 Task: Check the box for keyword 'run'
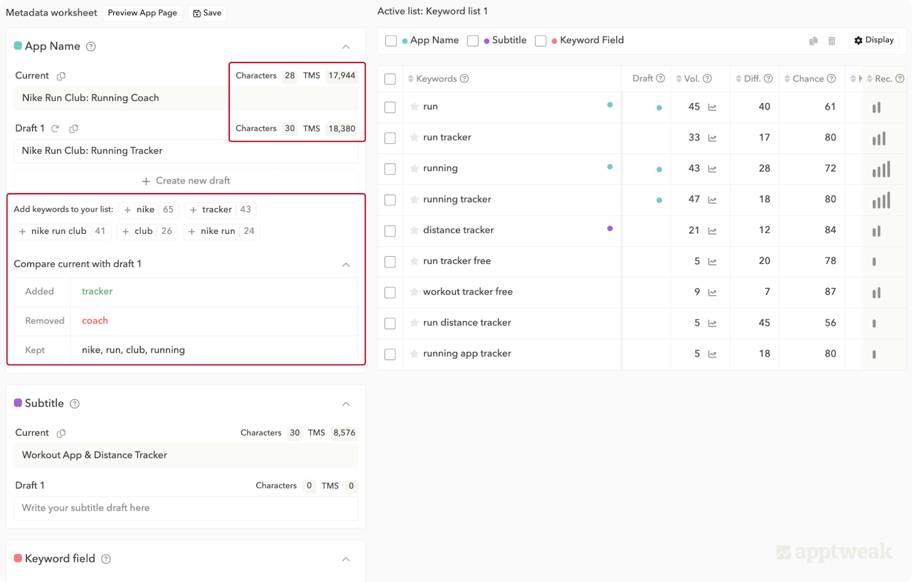click(390, 107)
